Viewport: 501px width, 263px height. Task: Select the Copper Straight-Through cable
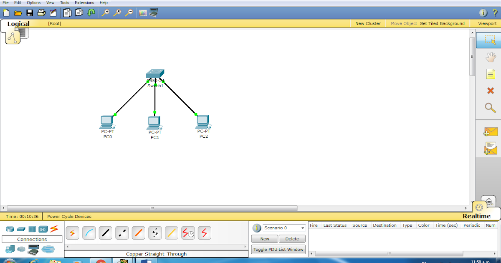(x=105, y=233)
